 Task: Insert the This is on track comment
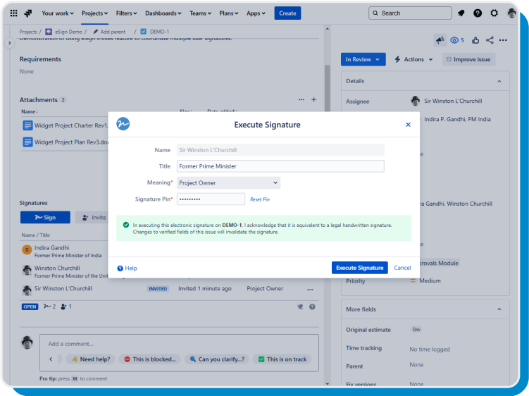282,359
